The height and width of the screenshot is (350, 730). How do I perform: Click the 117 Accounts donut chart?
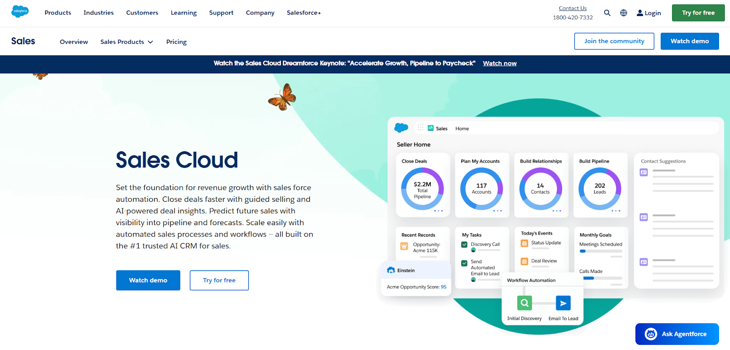(481, 189)
